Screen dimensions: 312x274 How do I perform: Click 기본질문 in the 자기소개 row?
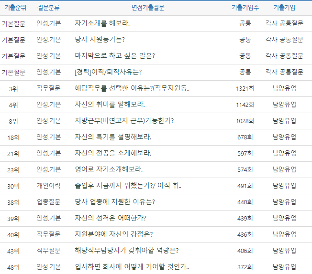pos(13,24)
